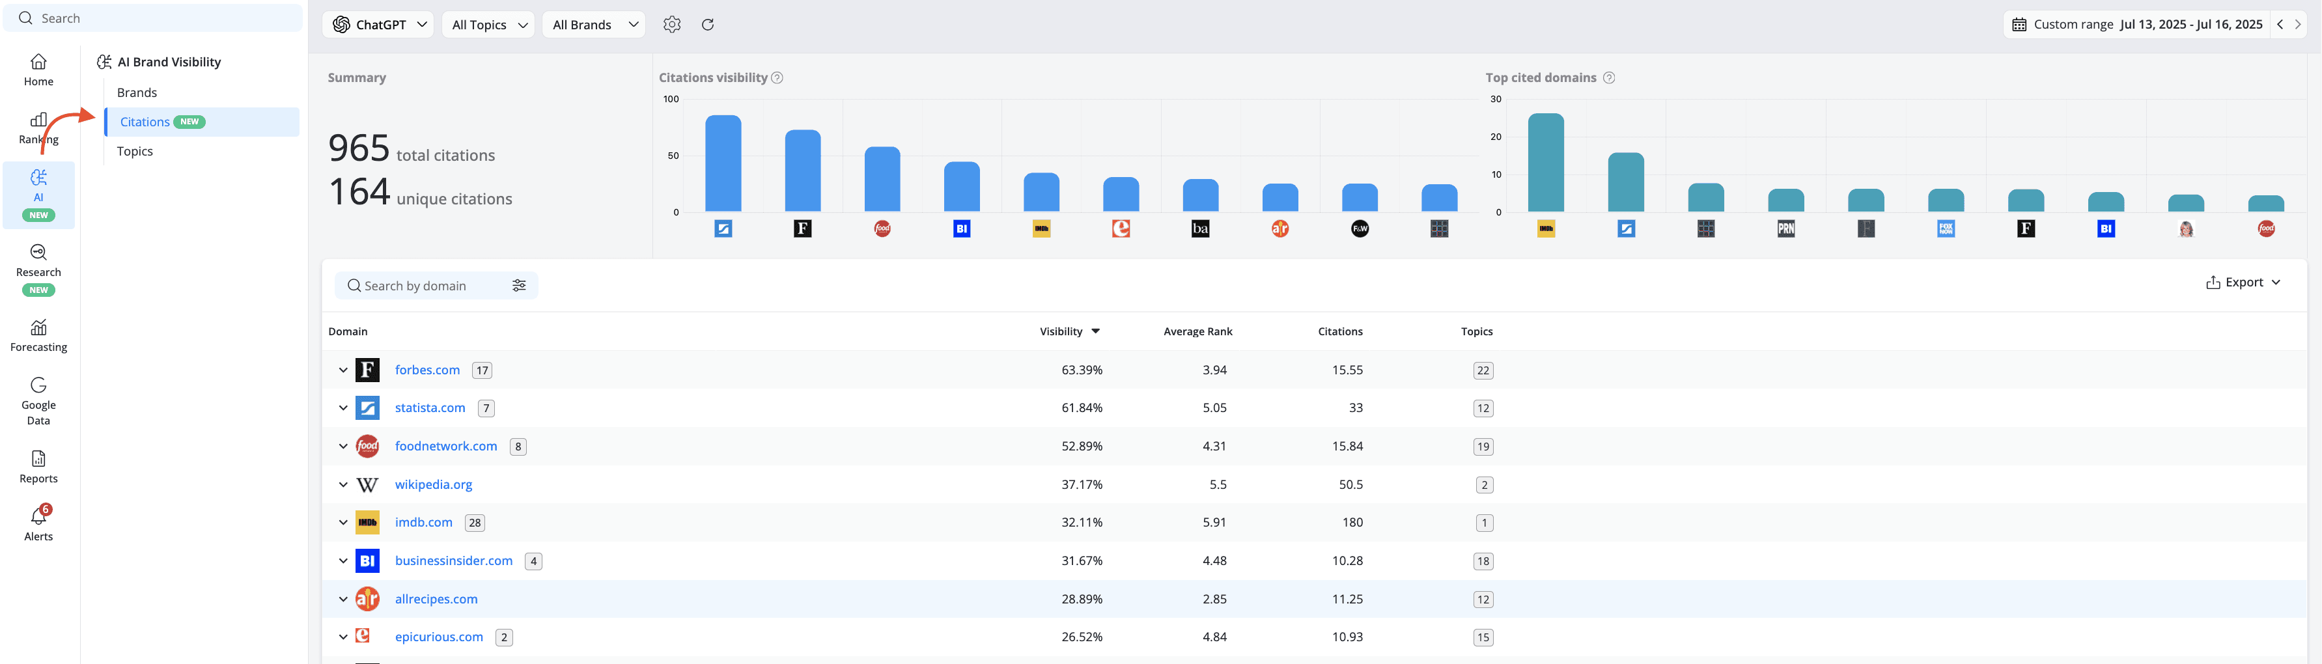Viewport: 2322px width, 664px height.
Task: Click the Business Insider icon under Top cited domains
Action: pyautogui.click(x=2106, y=229)
